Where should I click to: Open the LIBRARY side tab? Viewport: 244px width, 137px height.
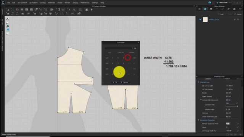click(2, 12)
